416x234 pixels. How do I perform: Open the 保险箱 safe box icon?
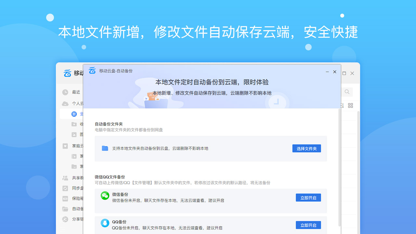click(65, 199)
